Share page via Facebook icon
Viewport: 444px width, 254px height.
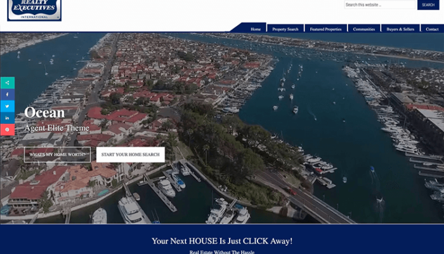[7, 95]
